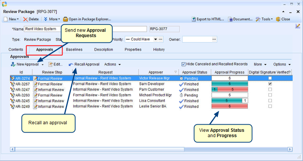Open the Actions dropdown menu
The image size is (303, 161).
pos(112,64)
